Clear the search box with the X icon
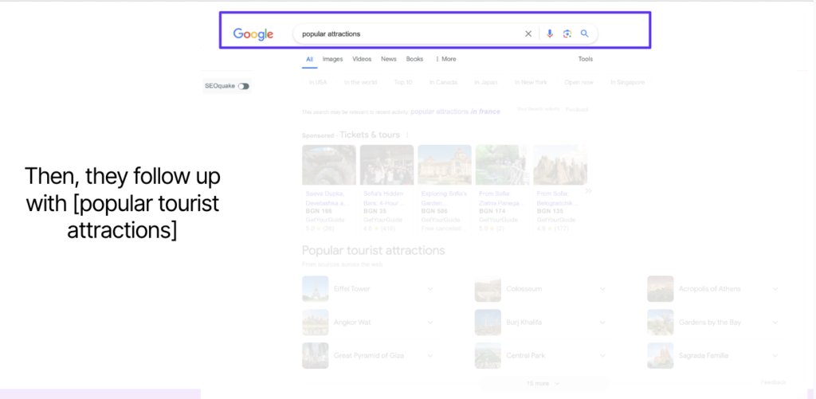 pos(528,34)
